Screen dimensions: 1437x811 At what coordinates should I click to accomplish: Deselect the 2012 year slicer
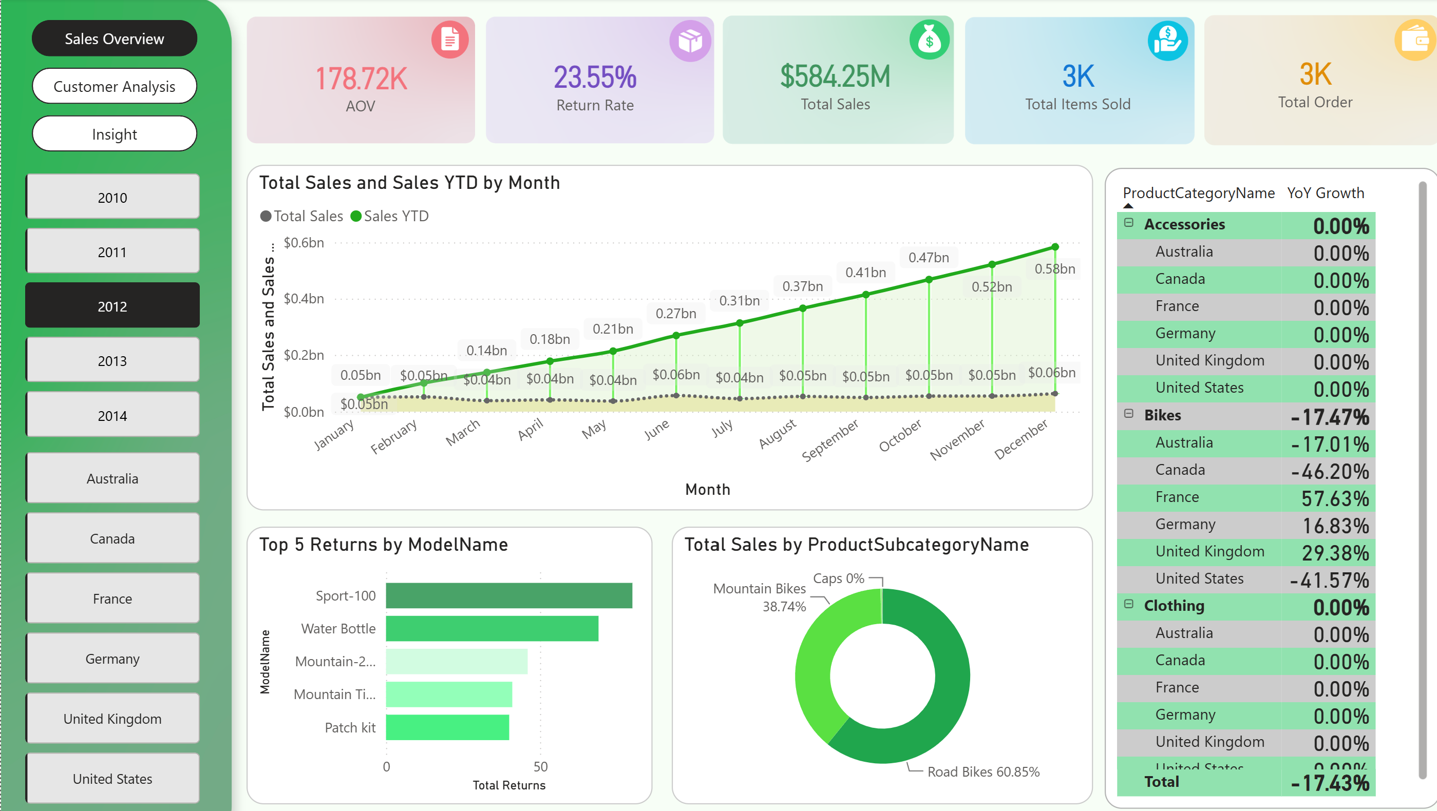tap(112, 305)
